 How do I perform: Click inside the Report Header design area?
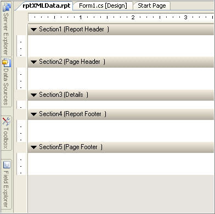(x=121, y=46)
